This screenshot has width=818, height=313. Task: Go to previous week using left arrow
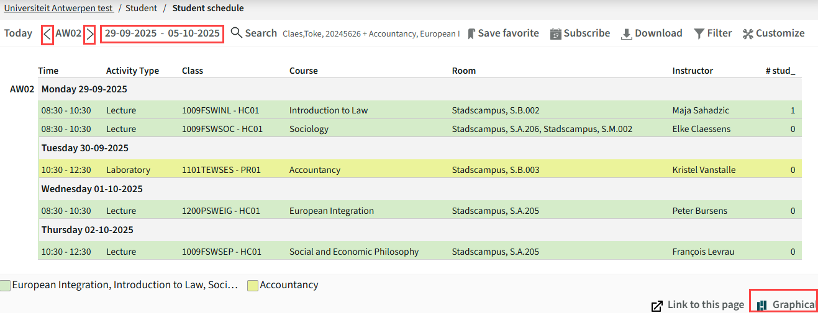click(47, 33)
